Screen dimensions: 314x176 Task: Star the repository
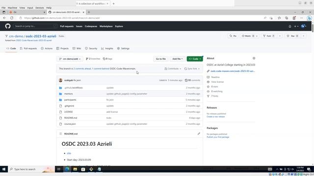pos(292,36)
